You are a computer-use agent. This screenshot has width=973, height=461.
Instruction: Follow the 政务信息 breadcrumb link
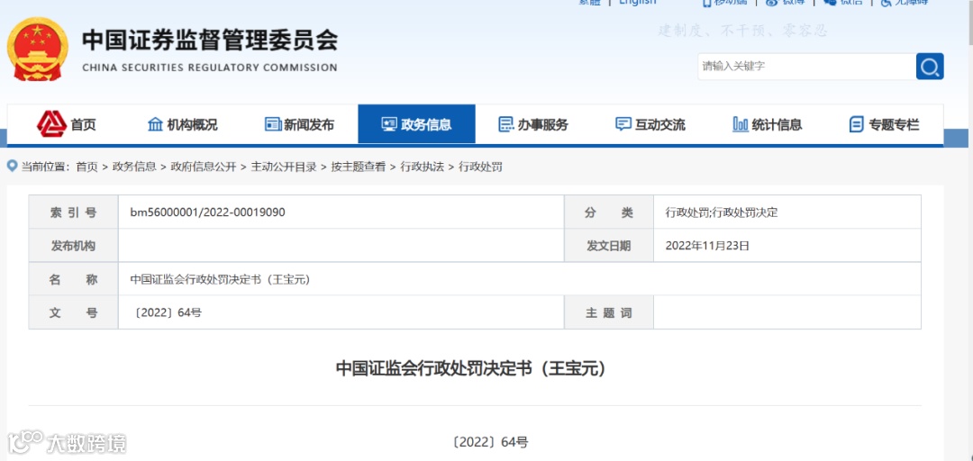coord(134,167)
